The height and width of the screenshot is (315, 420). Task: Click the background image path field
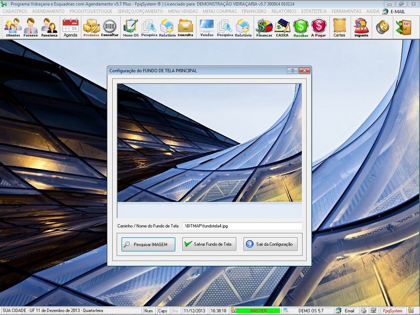pos(242,226)
